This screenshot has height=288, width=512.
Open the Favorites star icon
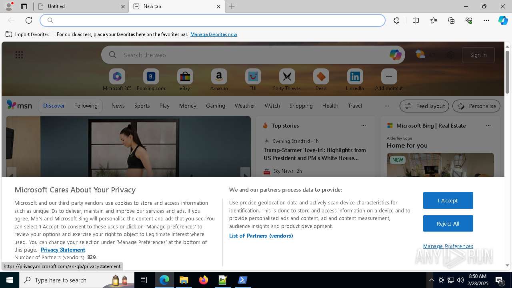434,20
